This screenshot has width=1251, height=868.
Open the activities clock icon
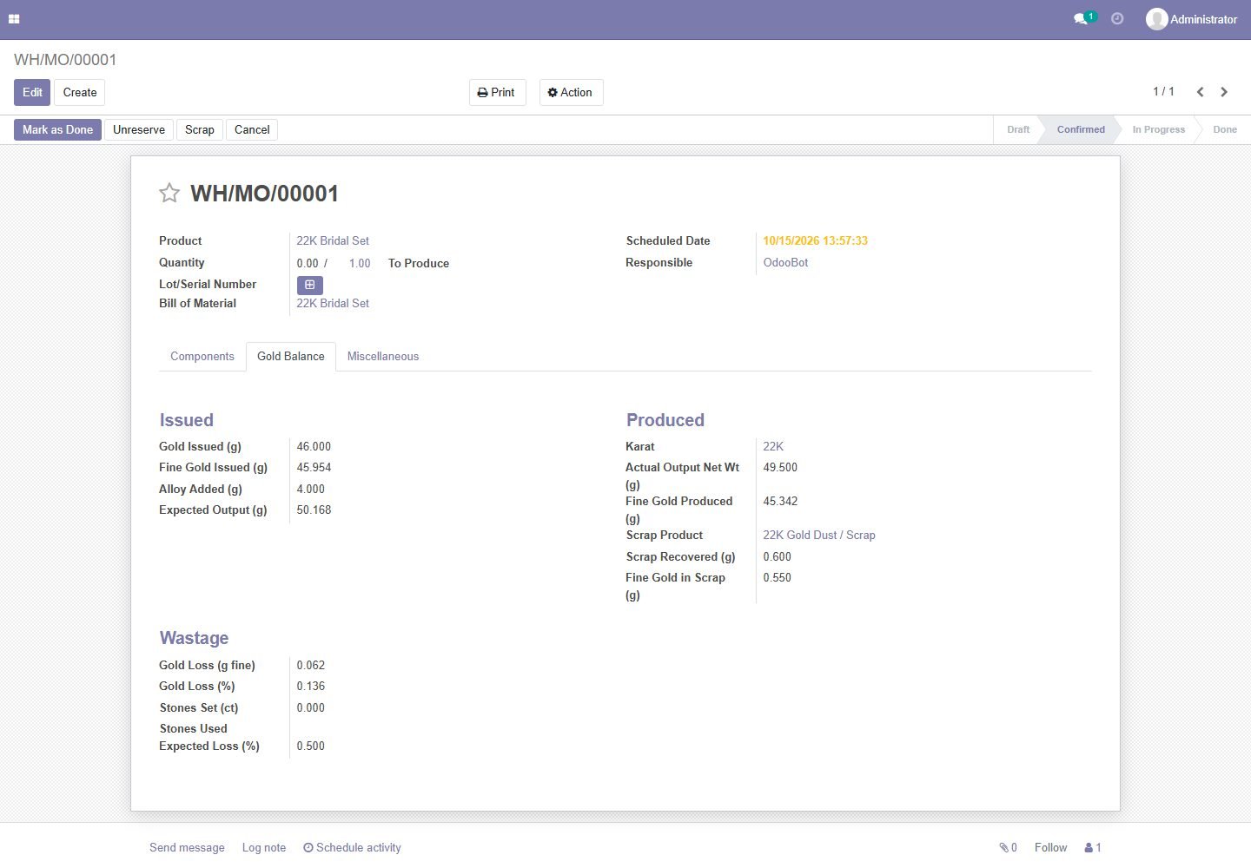(1117, 18)
